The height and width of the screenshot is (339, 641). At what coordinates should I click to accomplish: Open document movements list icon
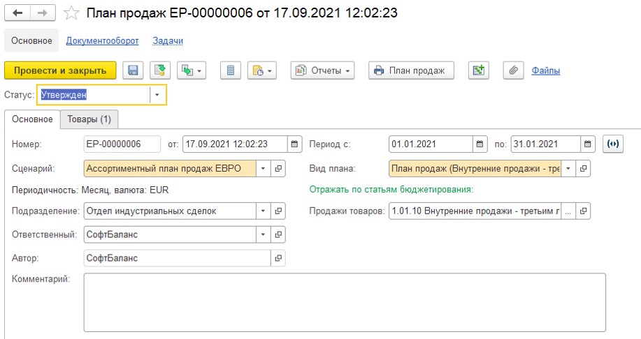pyautogui.click(x=231, y=70)
